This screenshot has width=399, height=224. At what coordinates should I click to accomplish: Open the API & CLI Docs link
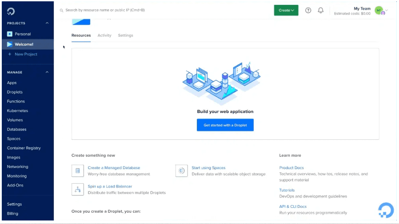(x=292, y=206)
